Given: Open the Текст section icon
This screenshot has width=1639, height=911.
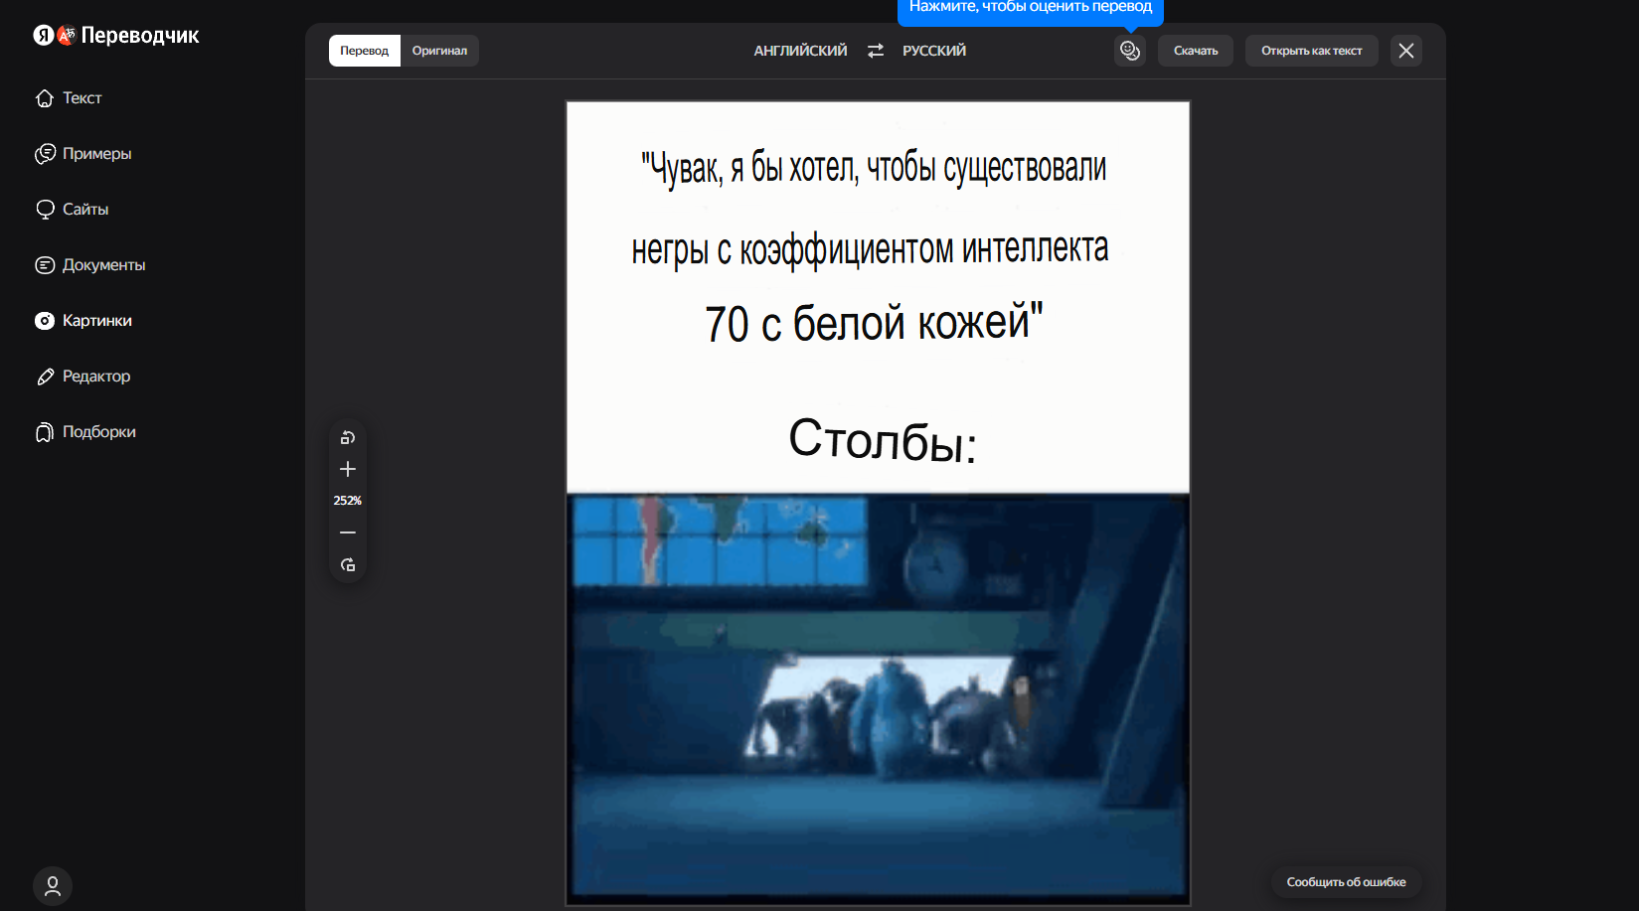Looking at the screenshot, I should (x=45, y=98).
